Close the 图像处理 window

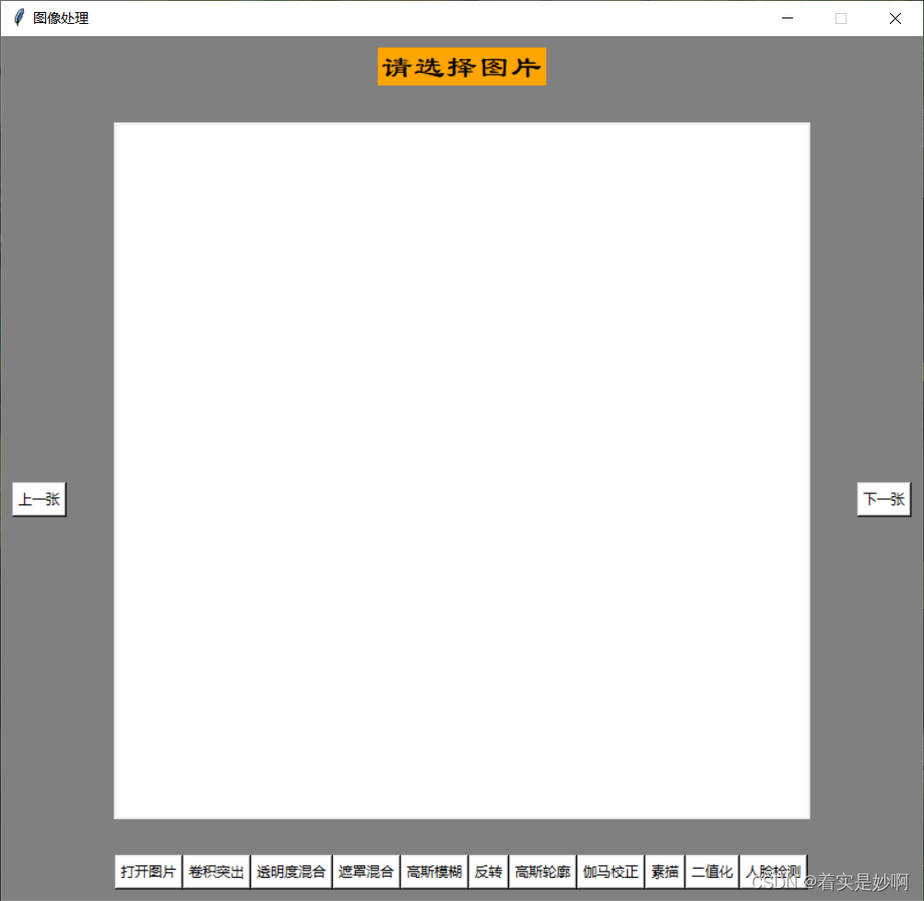click(895, 18)
